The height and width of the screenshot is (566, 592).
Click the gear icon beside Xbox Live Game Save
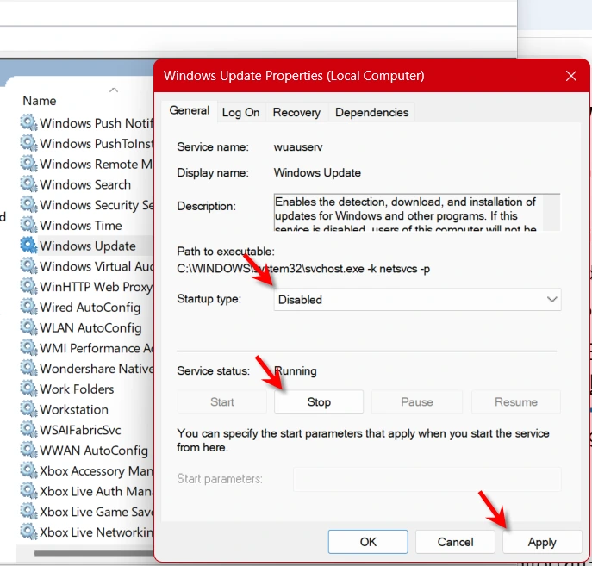[28, 511]
